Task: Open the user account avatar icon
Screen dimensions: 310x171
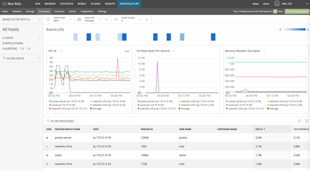Action: (277, 3)
